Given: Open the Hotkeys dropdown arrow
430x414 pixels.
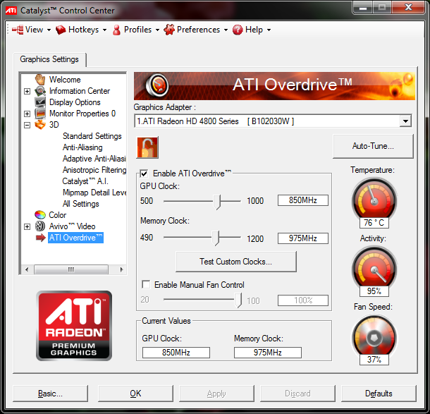Looking at the screenshot, I should 104,30.
